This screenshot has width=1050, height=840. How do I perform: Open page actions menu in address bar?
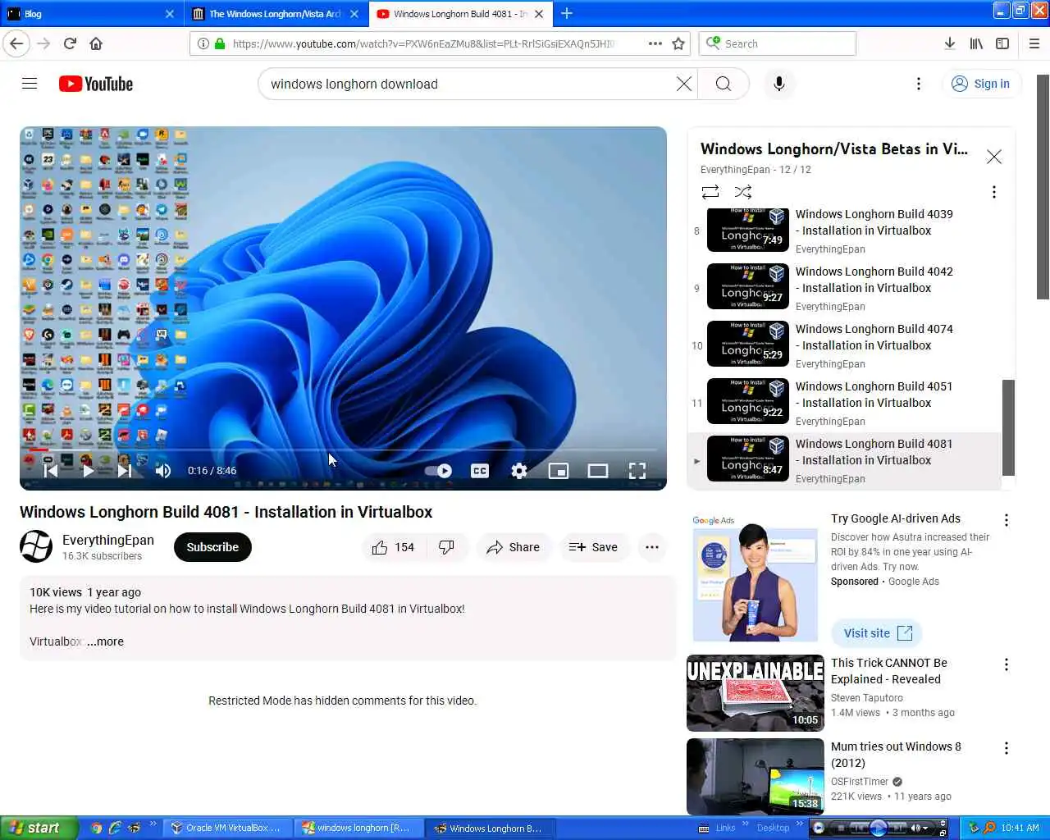coord(655,43)
